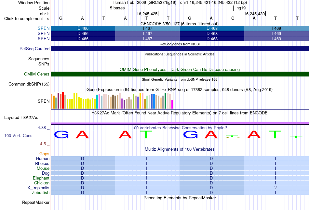Click the SNPs track label
Image resolution: width=309 pixels, height=210 pixels.
point(44,64)
